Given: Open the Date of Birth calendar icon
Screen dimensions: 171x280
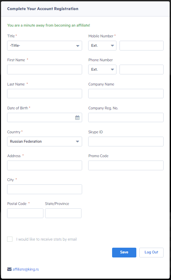Looking at the screenshot, I should click(x=77, y=117).
